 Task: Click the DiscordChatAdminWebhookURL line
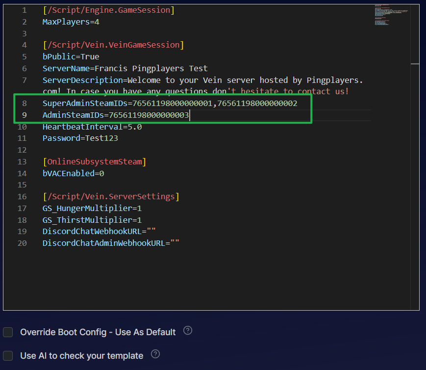pyautogui.click(x=111, y=243)
